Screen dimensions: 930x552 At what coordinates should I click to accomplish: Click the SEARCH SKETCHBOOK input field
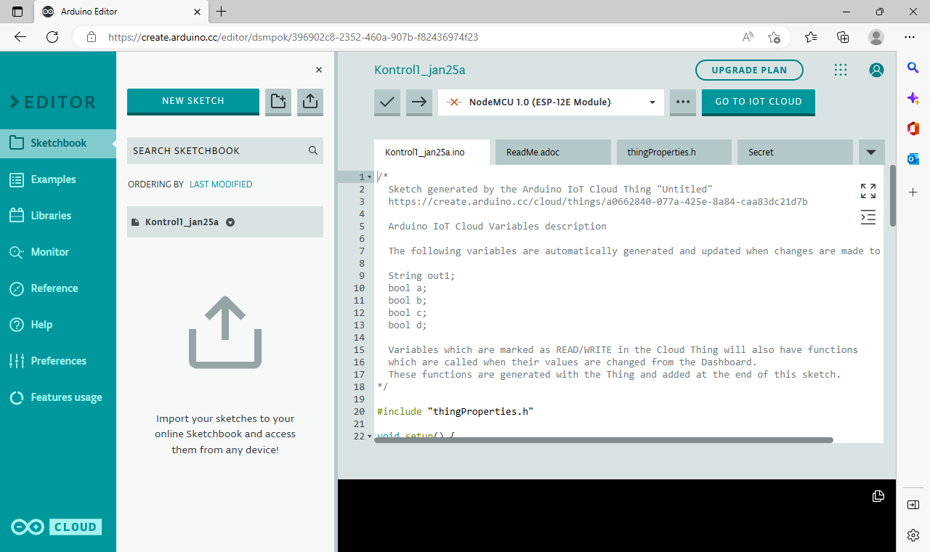click(x=225, y=150)
